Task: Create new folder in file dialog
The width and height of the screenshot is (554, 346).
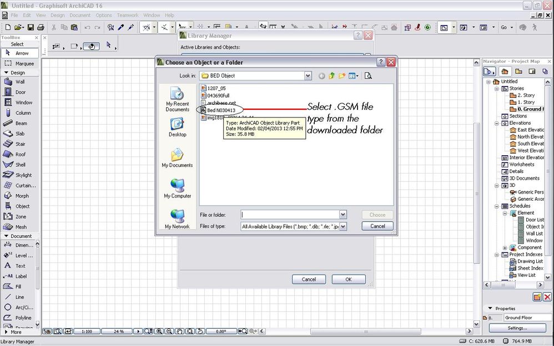Action: pos(341,75)
